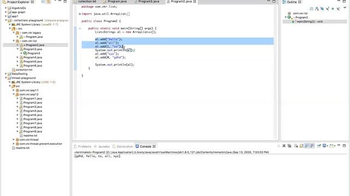
Task: Maximize the Project Explorer panel
Action: (65, 1)
